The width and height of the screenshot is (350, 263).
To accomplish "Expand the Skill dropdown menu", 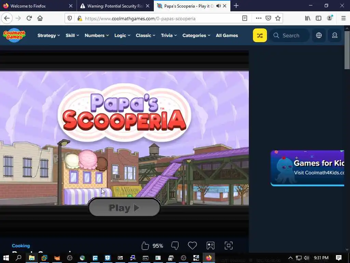I will pyautogui.click(x=72, y=35).
